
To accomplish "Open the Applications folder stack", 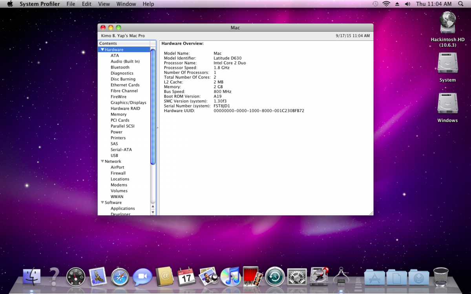I will [x=375, y=277].
